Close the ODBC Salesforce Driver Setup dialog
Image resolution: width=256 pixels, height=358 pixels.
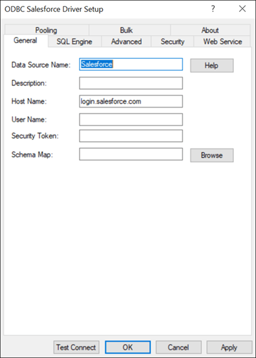click(242, 9)
